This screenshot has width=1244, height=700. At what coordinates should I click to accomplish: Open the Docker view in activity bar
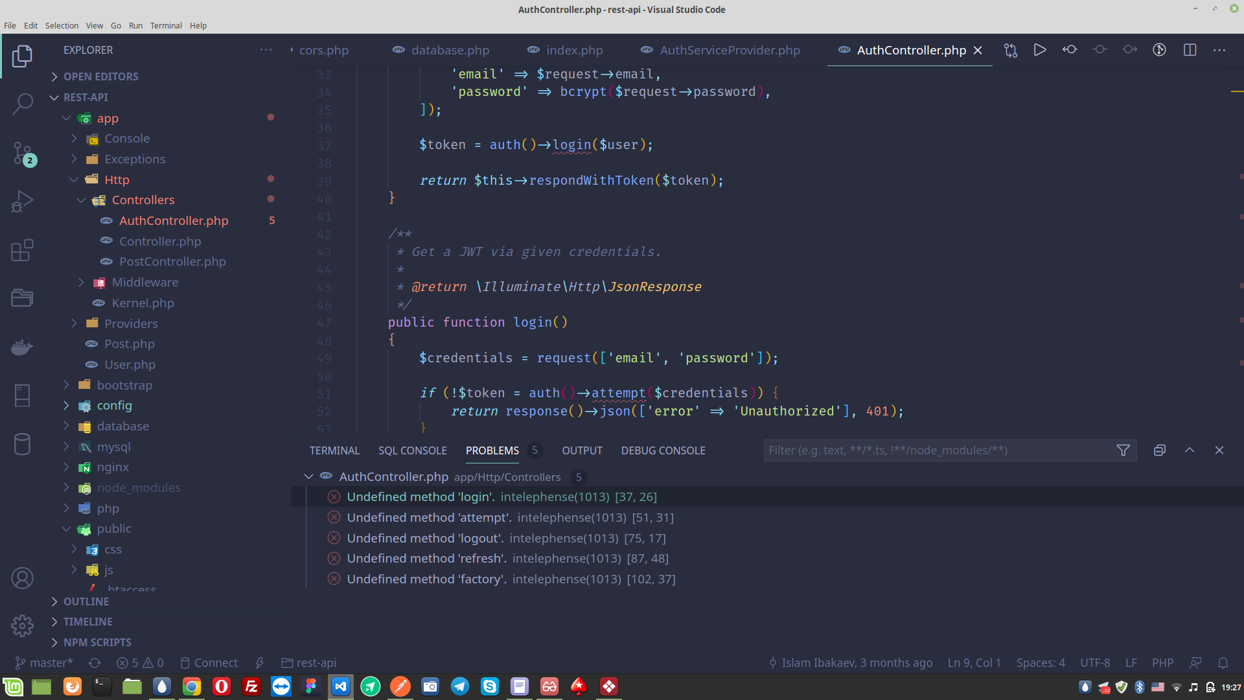(22, 347)
